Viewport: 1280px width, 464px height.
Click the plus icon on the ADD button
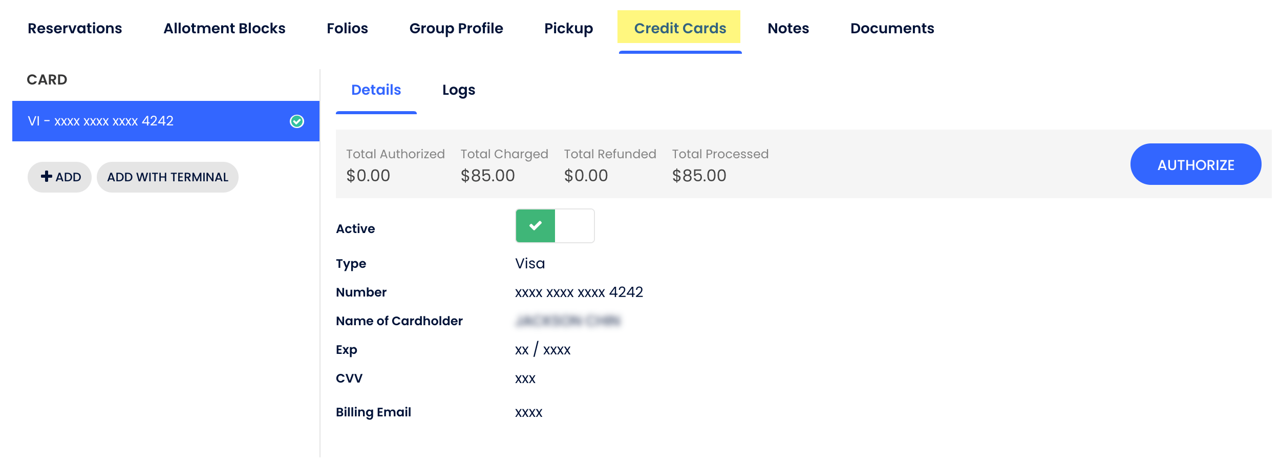(46, 177)
